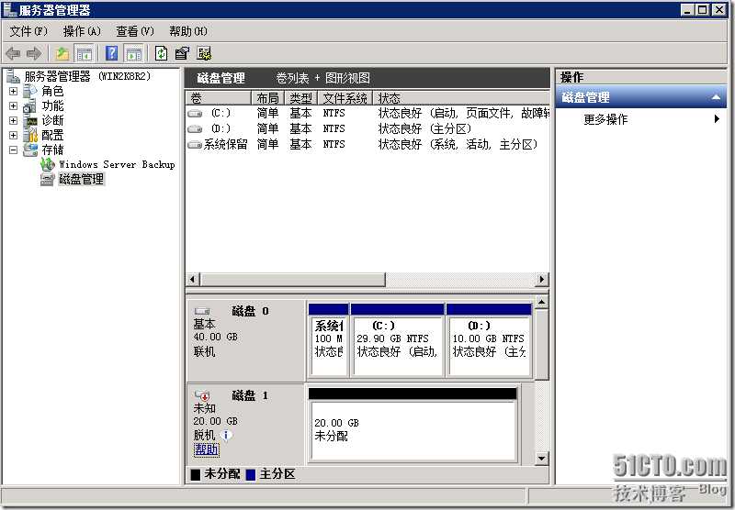This screenshot has height=510, width=735.
Task: Sort by the 布局 column header
Action: tap(267, 98)
